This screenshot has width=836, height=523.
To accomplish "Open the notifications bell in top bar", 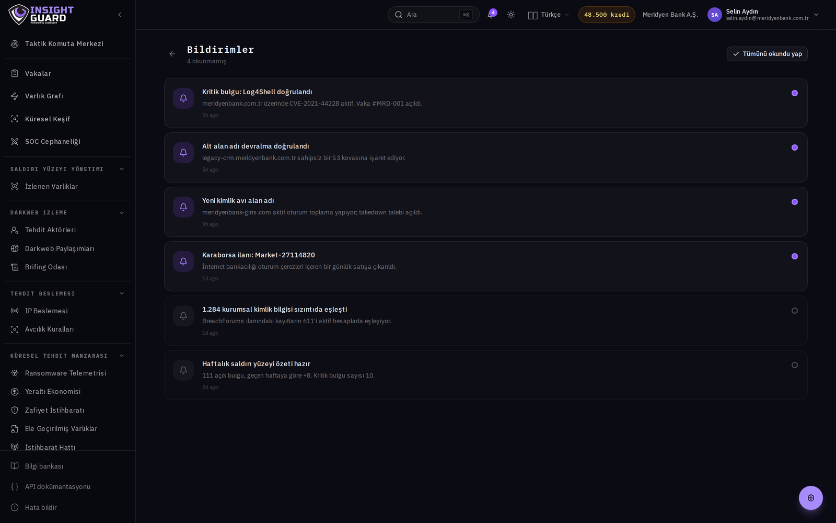I will pyautogui.click(x=491, y=15).
